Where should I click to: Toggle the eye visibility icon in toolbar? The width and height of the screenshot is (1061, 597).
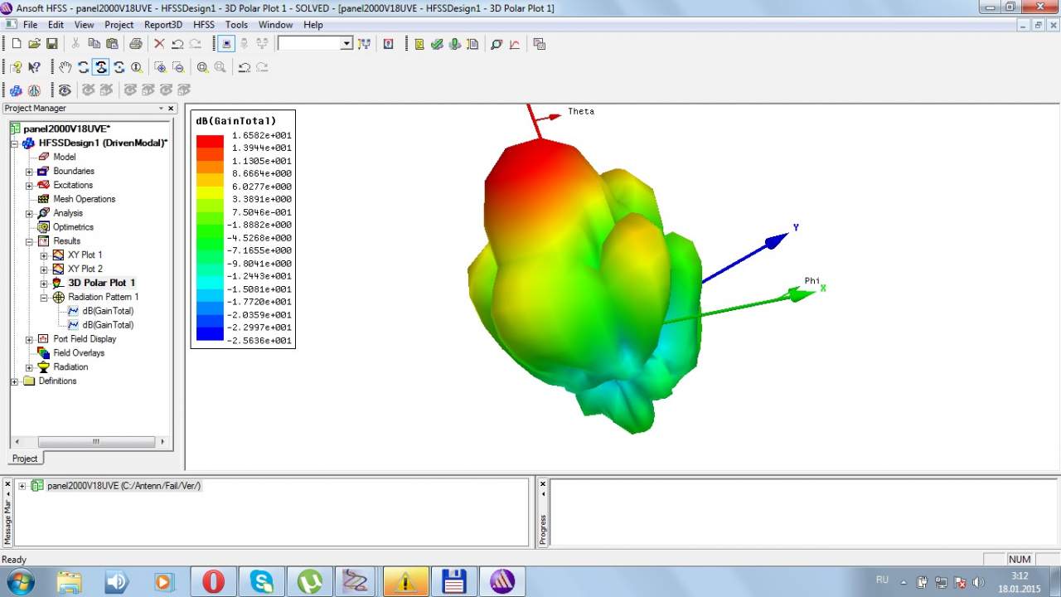[x=65, y=90]
